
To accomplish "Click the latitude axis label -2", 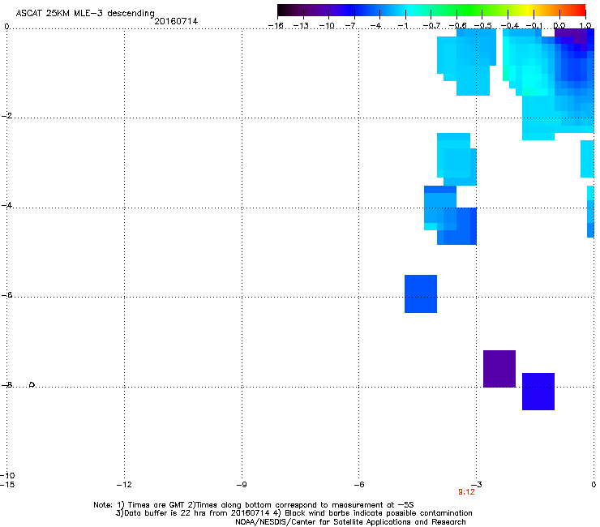I will point(6,116).
